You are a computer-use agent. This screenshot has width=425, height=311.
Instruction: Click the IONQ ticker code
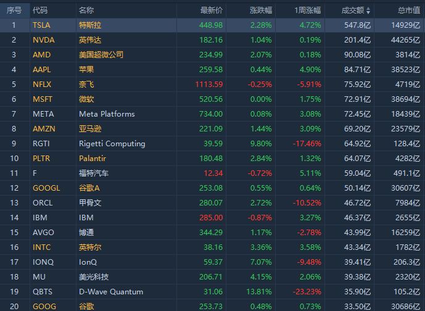tap(43, 262)
